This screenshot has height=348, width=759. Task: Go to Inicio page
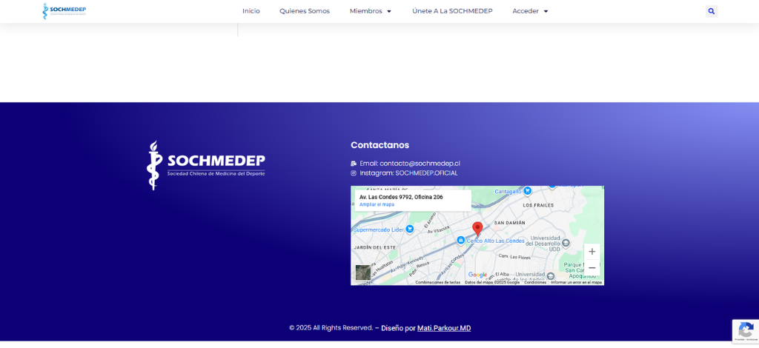click(251, 11)
